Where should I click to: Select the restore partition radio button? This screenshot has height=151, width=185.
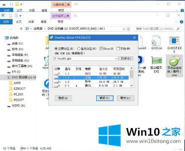pyautogui.click(x=56, y=48)
